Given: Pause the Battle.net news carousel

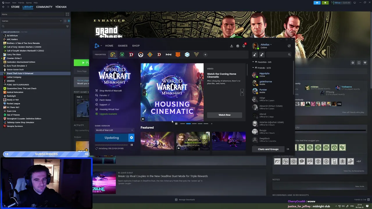Looking at the screenshot, I should pyautogui.click(x=176, y=124).
